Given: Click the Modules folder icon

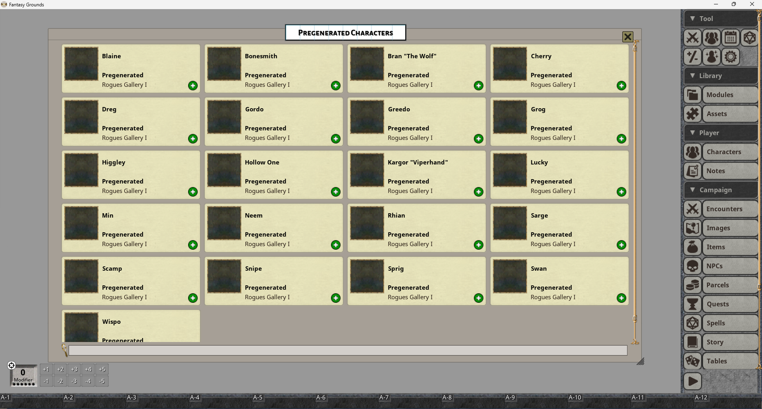Looking at the screenshot, I should (x=693, y=95).
